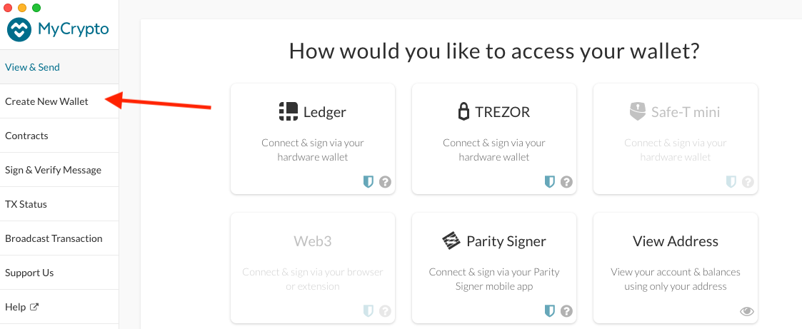Open the TX Status page
This screenshot has width=802, height=329.
[26, 204]
